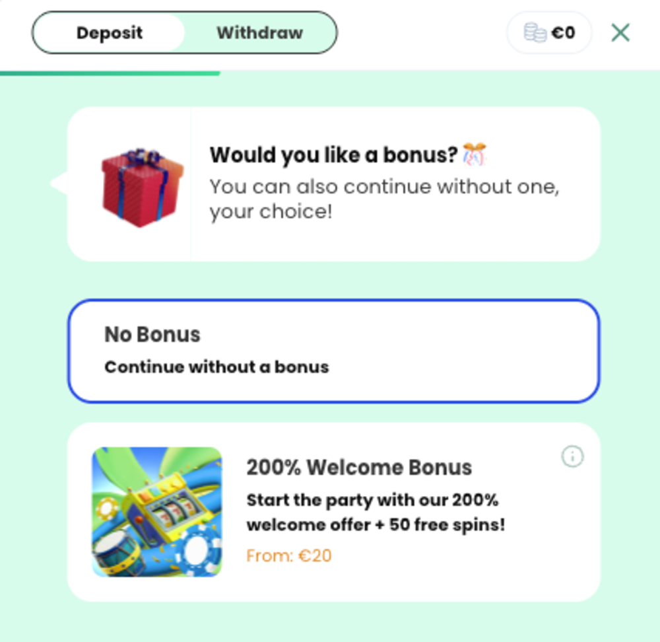Image resolution: width=660 pixels, height=642 pixels.
Task: Close the cashier dialog with X
Action: [620, 33]
